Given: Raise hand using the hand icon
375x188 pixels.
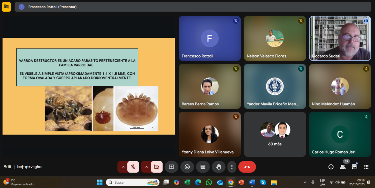Looking at the screenshot, I should coord(219,167).
